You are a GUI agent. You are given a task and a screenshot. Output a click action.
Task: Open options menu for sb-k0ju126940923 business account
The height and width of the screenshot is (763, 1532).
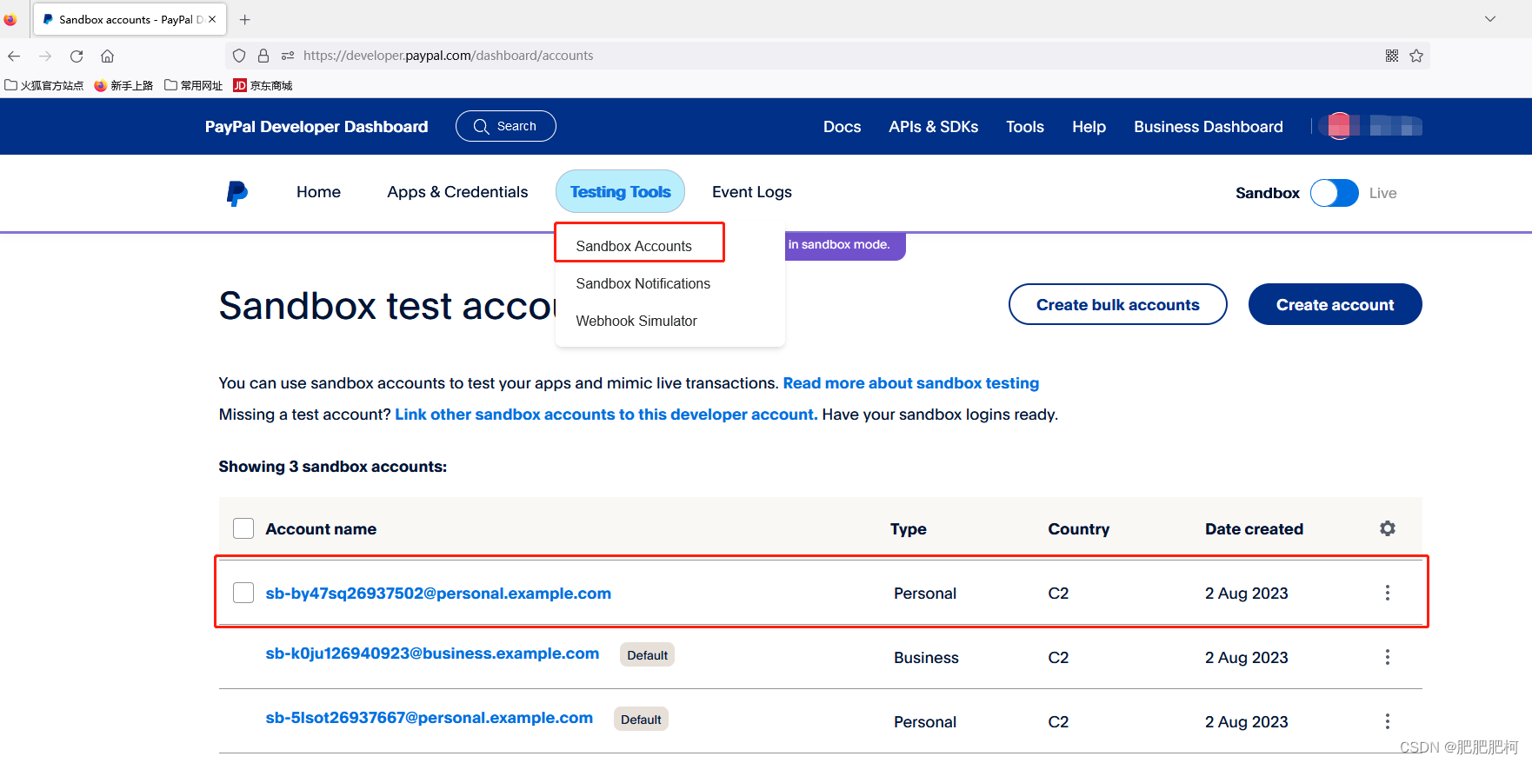[x=1388, y=657]
